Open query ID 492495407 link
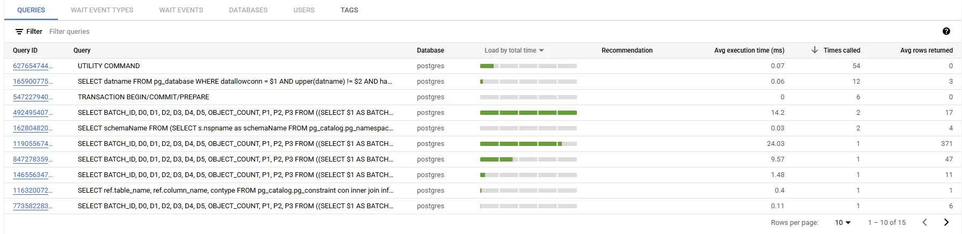962x234 pixels. click(x=32, y=113)
